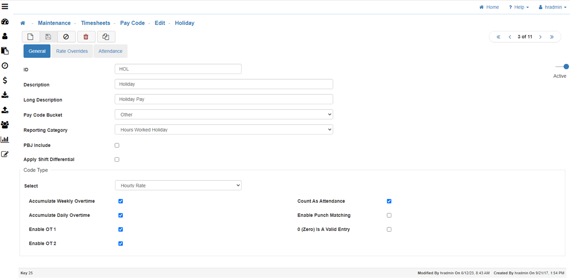The height and width of the screenshot is (280, 570).
Task: Check Enable Punch Matching box
Action: point(389,215)
